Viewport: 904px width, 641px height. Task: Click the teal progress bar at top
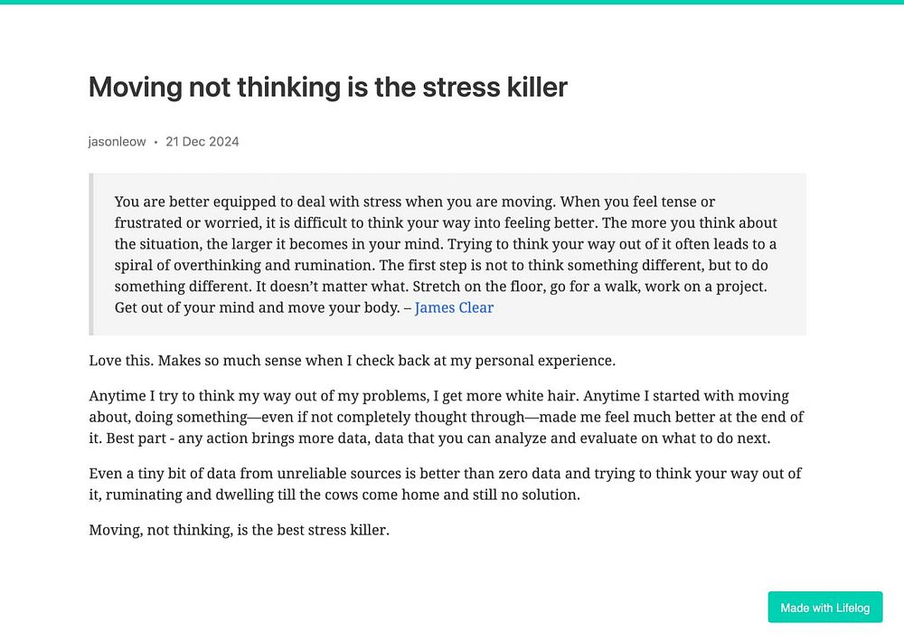pos(452,2)
